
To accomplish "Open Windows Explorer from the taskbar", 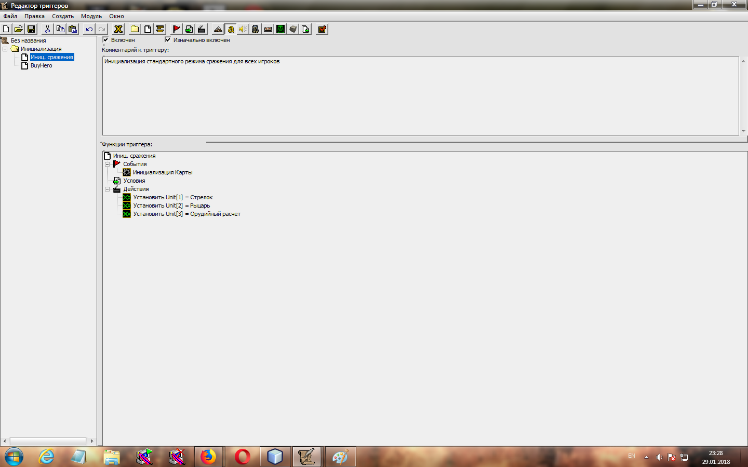I will point(112,457).
